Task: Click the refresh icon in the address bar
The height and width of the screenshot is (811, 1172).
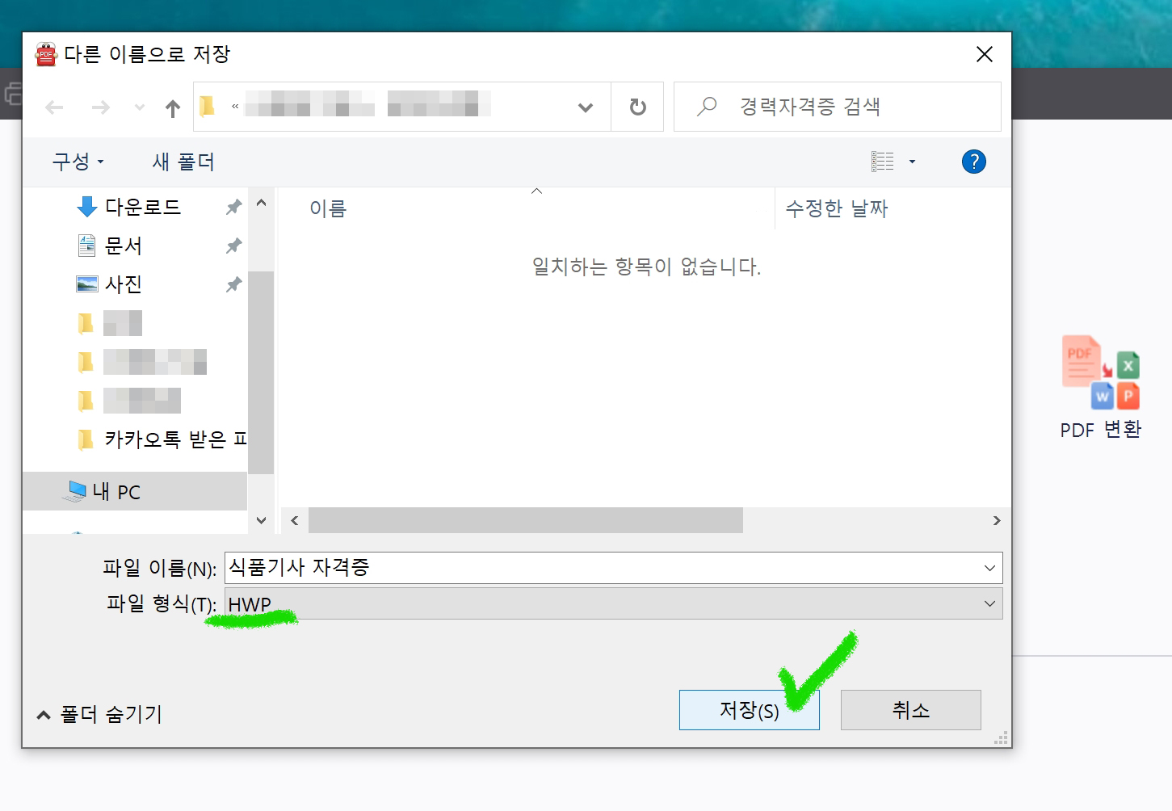Action: (637, 106)
